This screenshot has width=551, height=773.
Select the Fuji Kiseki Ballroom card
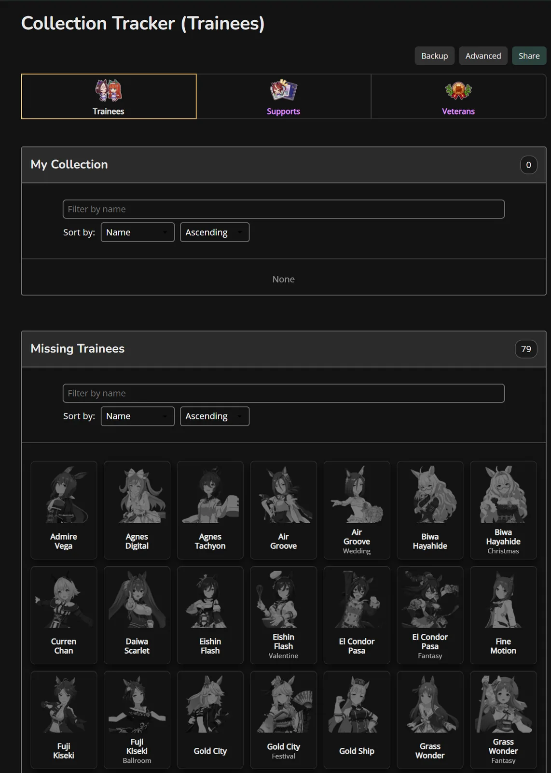pyautogui.click(x=137, y=720)
